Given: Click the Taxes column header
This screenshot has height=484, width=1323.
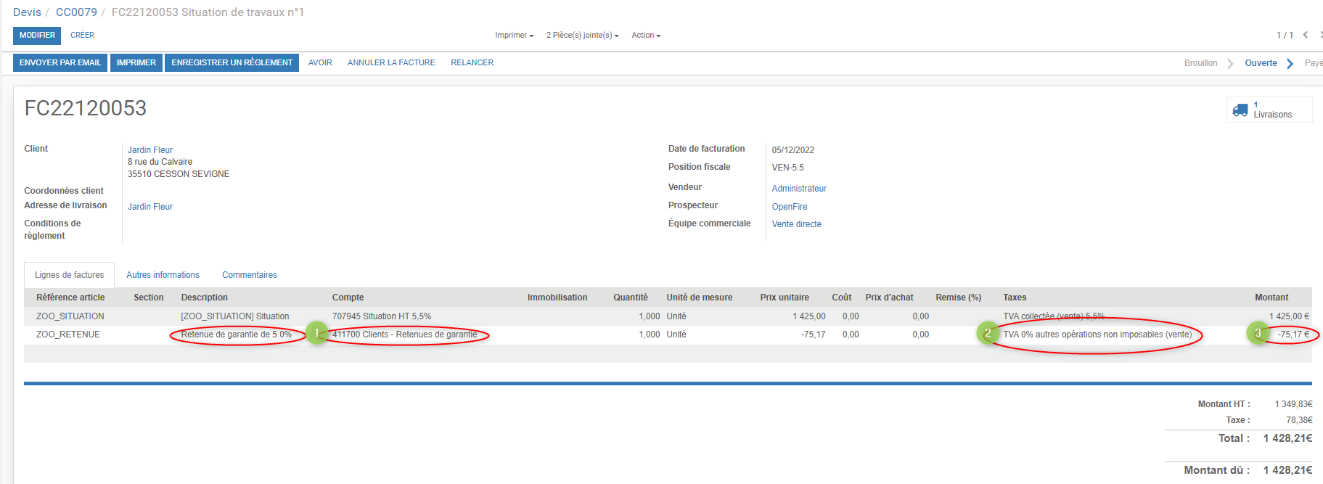Looking at the screenshot, I should (x=1015, y=298).
